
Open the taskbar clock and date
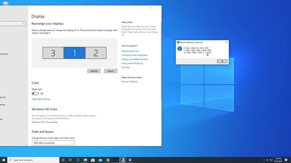coord(278,160)
